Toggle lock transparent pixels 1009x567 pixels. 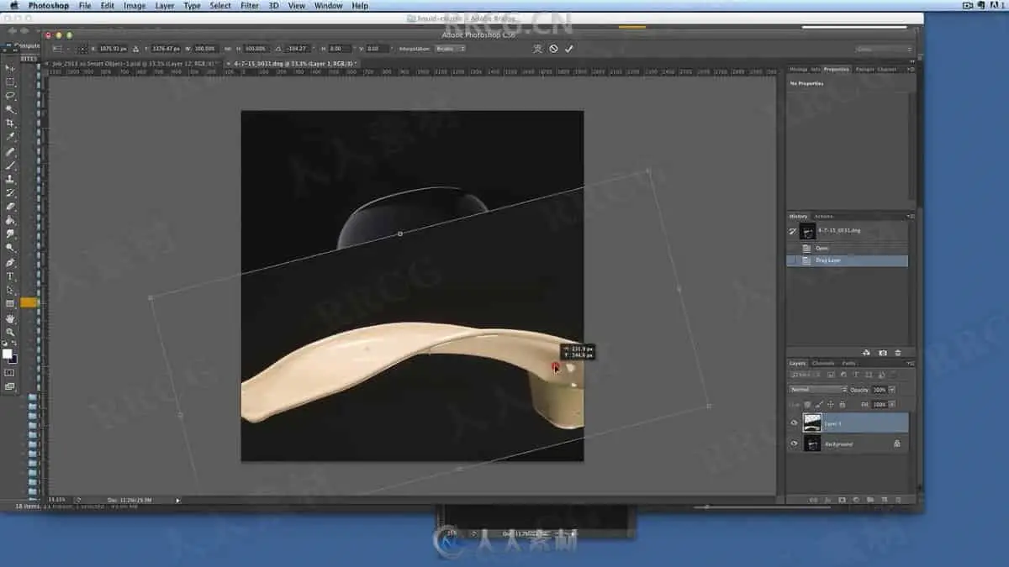806,405
